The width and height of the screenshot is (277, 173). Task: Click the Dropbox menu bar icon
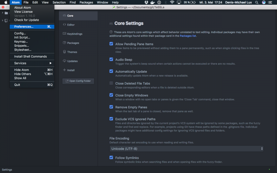146,2
